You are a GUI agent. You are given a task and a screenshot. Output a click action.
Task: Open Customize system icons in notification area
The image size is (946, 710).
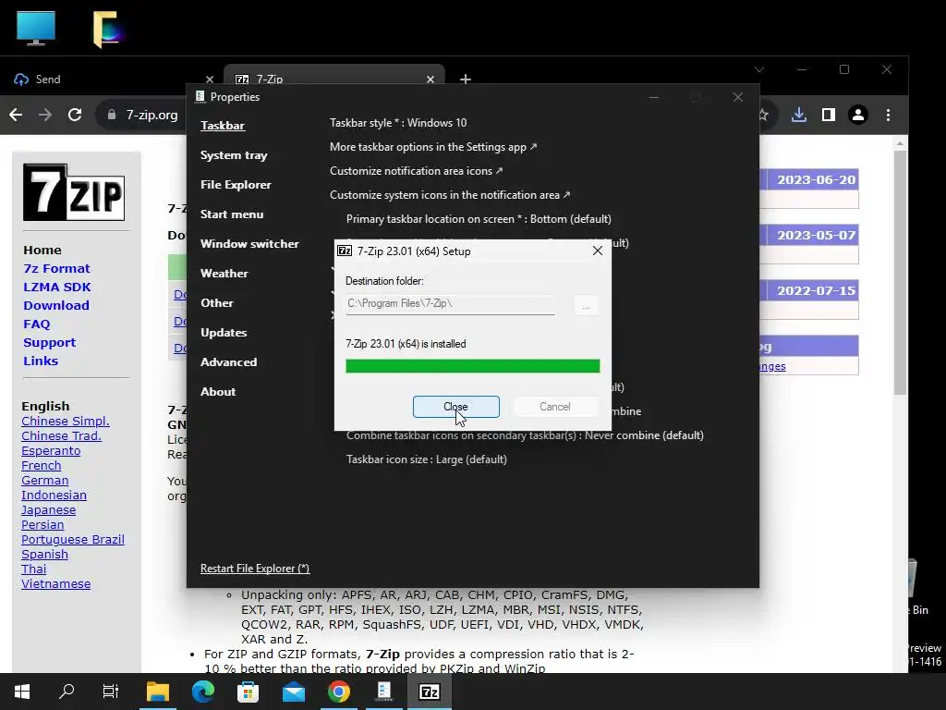pos(450,195)
